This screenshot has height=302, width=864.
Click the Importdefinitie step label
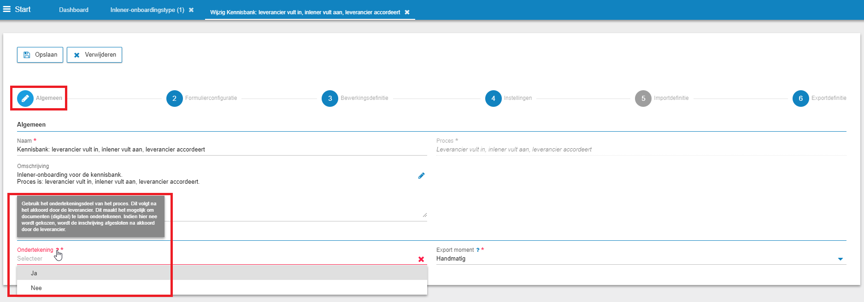671,98
